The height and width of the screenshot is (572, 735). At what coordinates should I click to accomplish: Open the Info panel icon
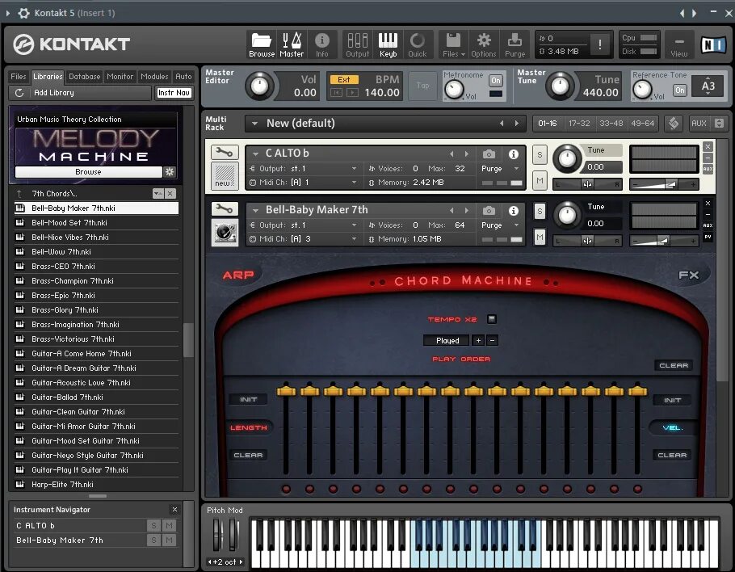321,44
